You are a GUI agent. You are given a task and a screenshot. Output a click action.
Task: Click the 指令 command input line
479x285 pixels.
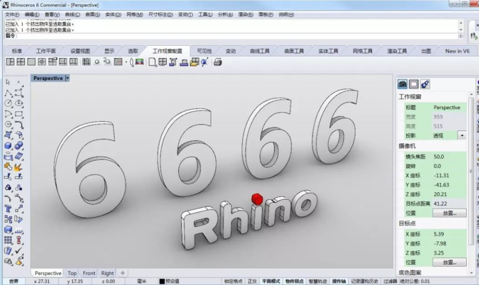(x=232, y=36)
